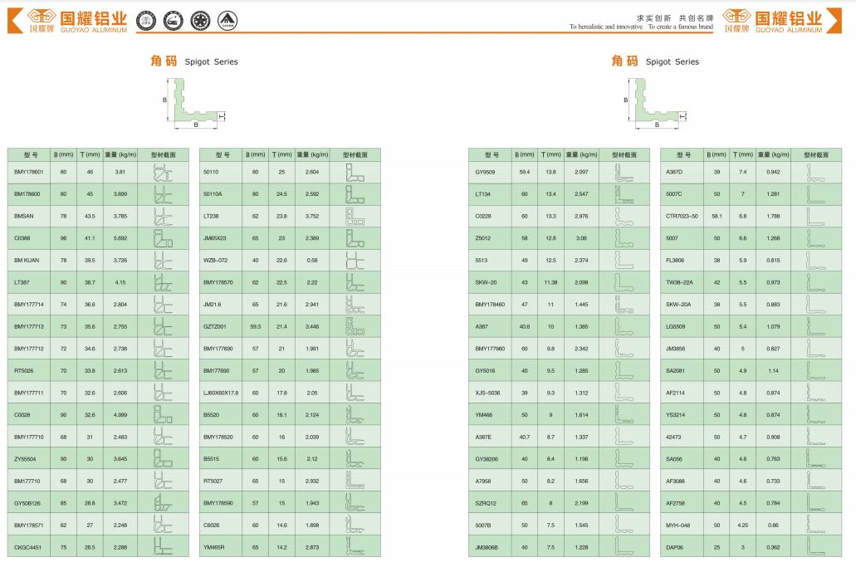
Task: Select the model cell 'CTR7023-50'
Action: (682, 216)
